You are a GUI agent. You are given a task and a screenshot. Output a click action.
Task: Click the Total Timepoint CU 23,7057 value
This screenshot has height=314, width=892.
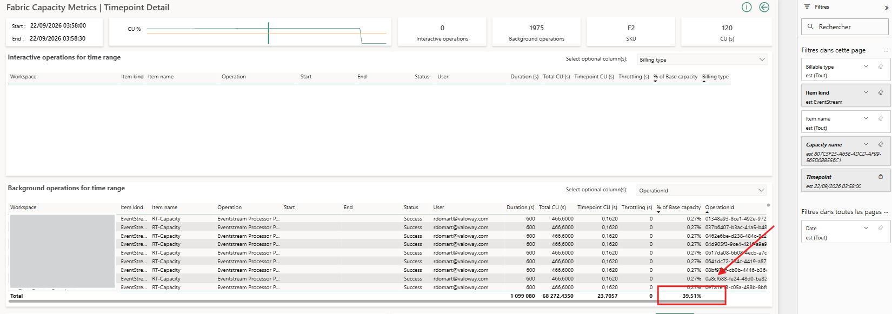tap(608, 296)
